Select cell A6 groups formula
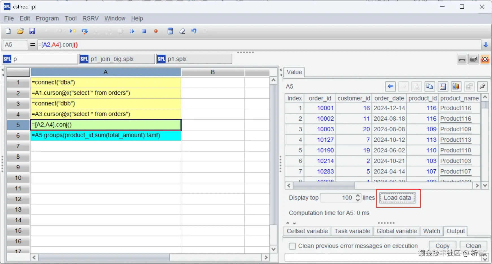Screen dimensions: 492x264 (x=106, y=136)
